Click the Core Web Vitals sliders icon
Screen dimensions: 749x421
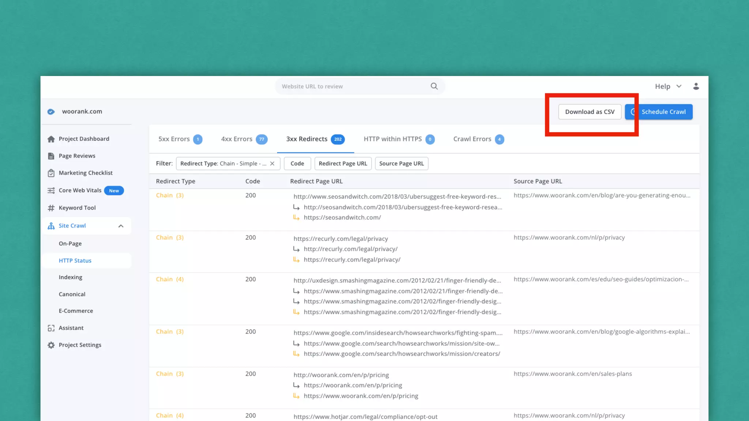(x=51, y=190)
